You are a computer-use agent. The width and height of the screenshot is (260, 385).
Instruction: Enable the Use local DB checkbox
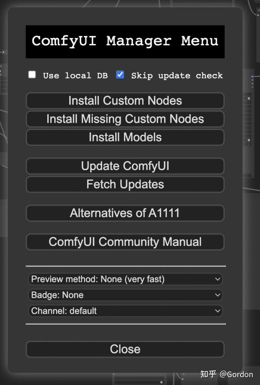coord(32,74)
